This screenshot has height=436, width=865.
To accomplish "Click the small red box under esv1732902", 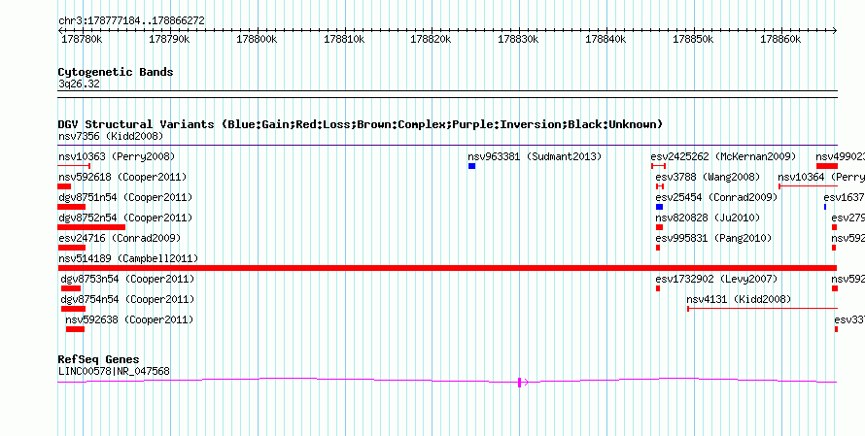I will tap(658, 288).
